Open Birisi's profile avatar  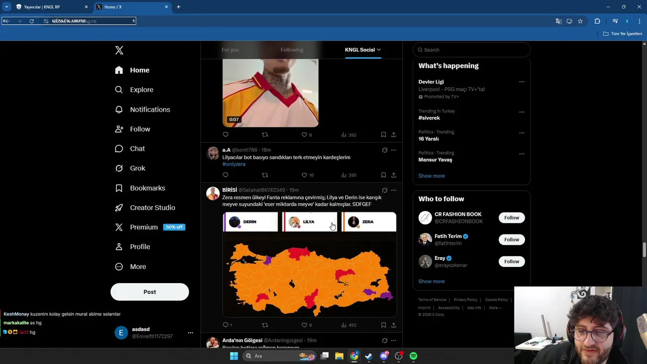(x=213, y=193)
